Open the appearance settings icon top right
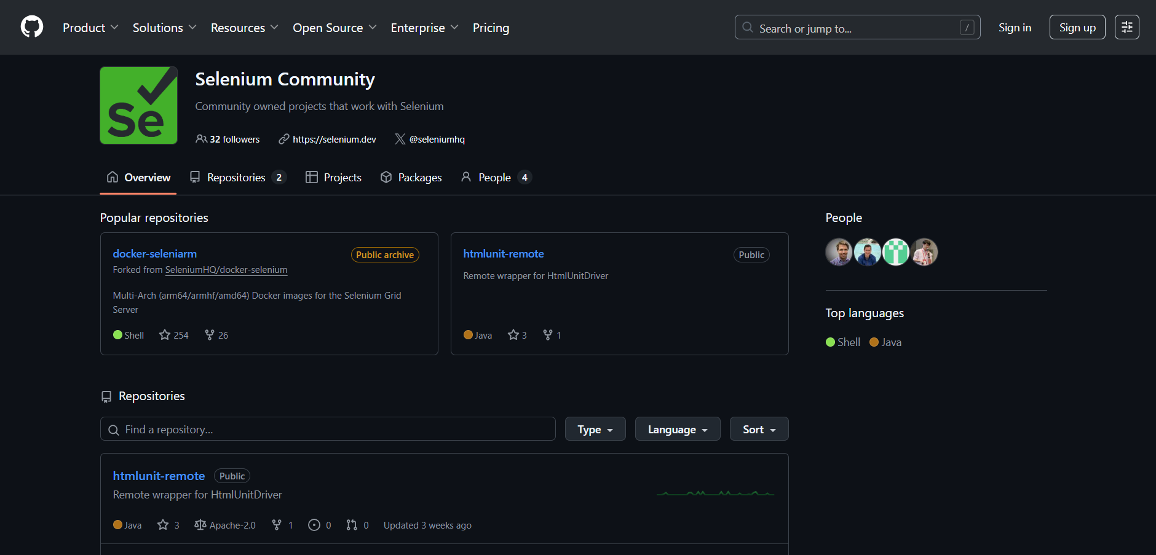 pos(1126,27)
